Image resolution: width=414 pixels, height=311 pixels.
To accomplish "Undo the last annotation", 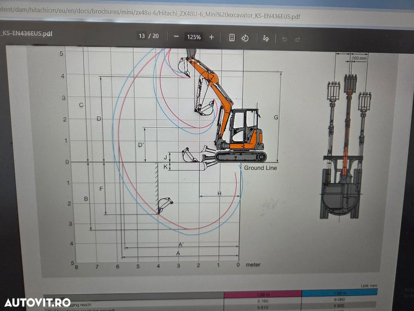I will pos(284,39).
